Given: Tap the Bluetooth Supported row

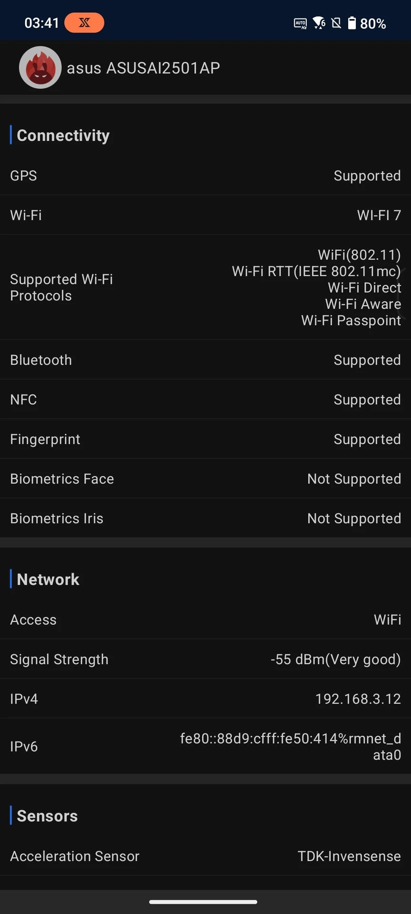Looking at the screenshot, I should [205, 360].
